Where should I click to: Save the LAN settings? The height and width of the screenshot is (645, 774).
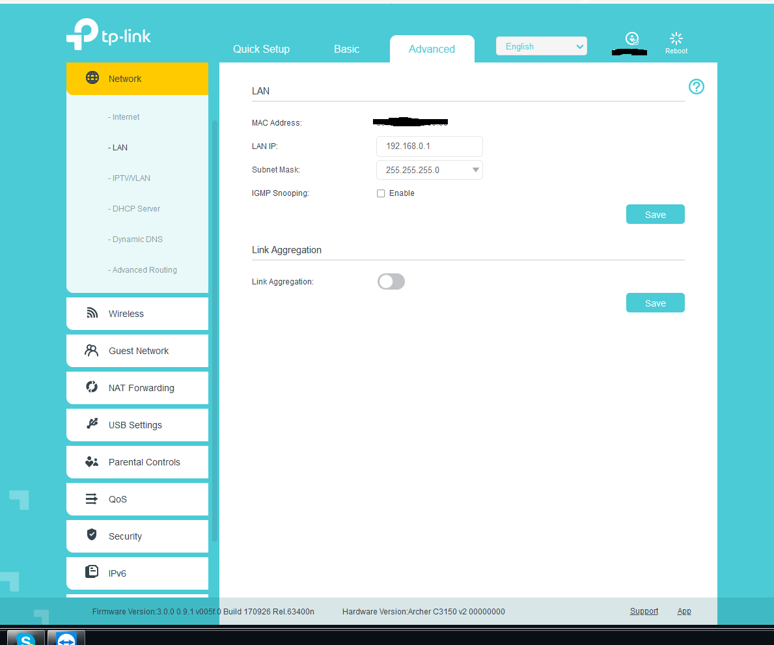pyautogui.click(x=655, y=215)
